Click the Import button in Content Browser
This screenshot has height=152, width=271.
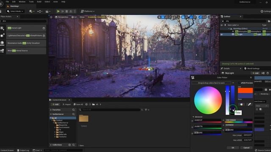67,104
